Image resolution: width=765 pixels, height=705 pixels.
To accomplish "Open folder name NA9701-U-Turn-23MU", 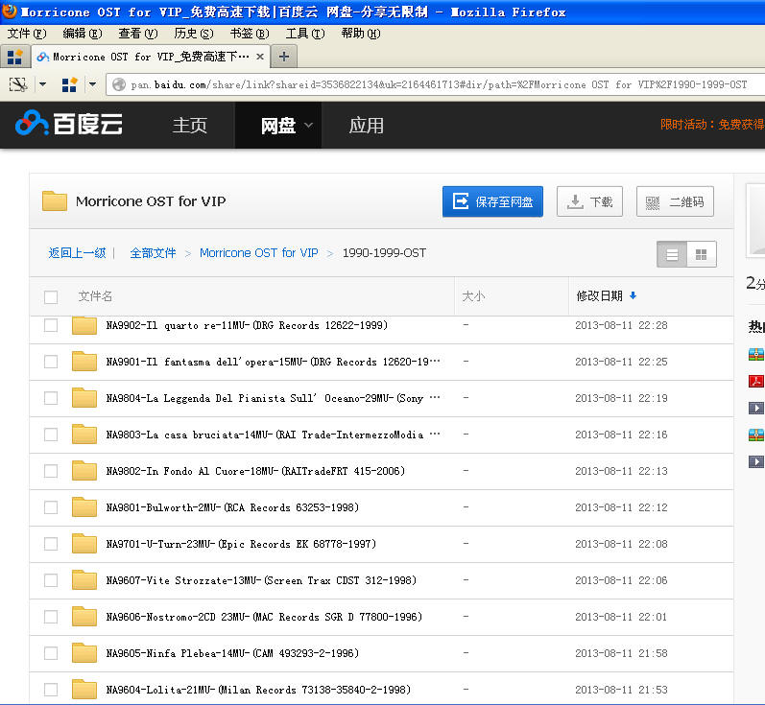I will tap(241, 544).
